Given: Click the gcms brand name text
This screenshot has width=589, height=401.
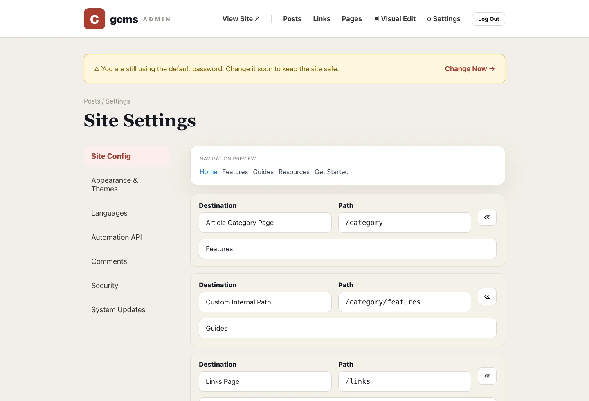Looking at the screenshot, I should coord(124,19).
